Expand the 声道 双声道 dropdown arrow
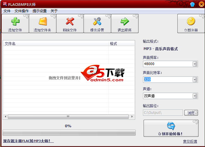 [x=195, y=96]
